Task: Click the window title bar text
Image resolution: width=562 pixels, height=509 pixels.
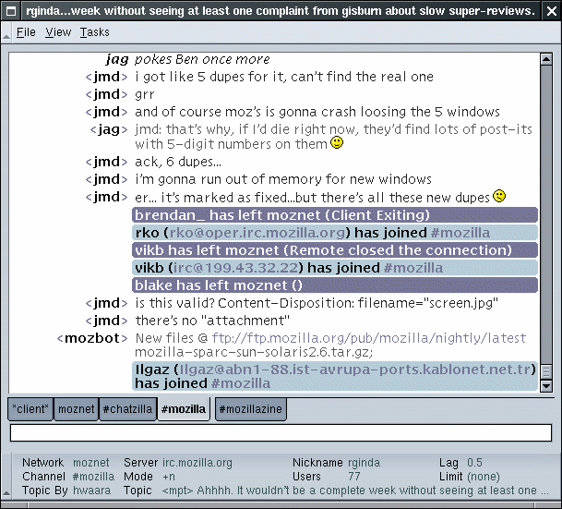Action: point(281,11)
